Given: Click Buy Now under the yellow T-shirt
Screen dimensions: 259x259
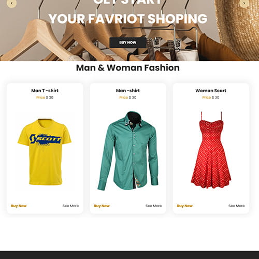Looking at the screenshot, I should (19, 206).
